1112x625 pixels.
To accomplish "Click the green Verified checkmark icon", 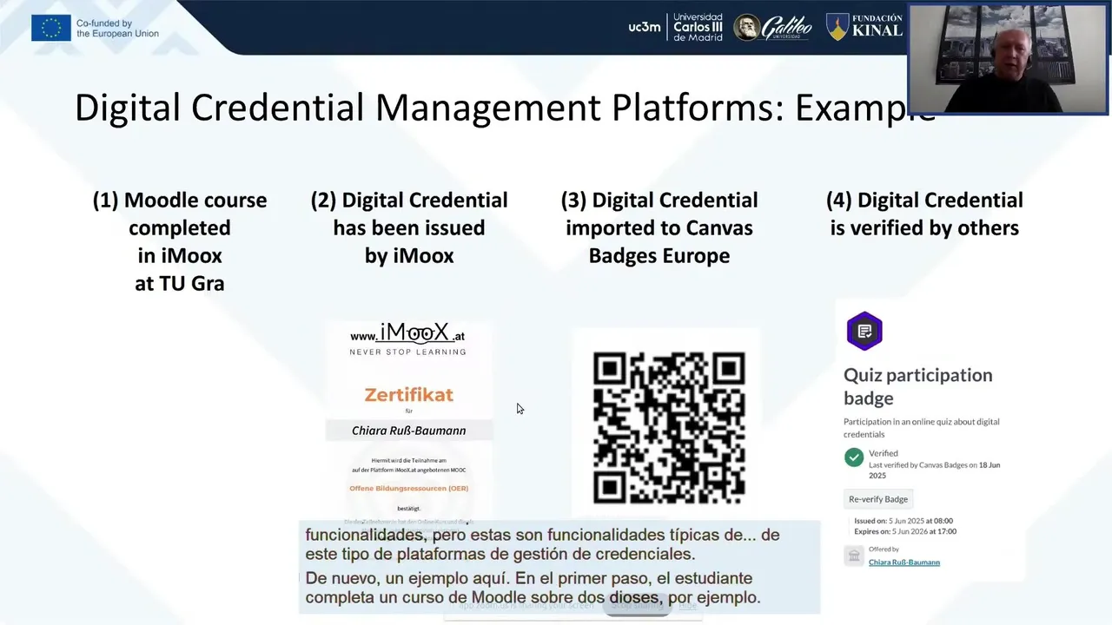I will [x=854, y=457].
